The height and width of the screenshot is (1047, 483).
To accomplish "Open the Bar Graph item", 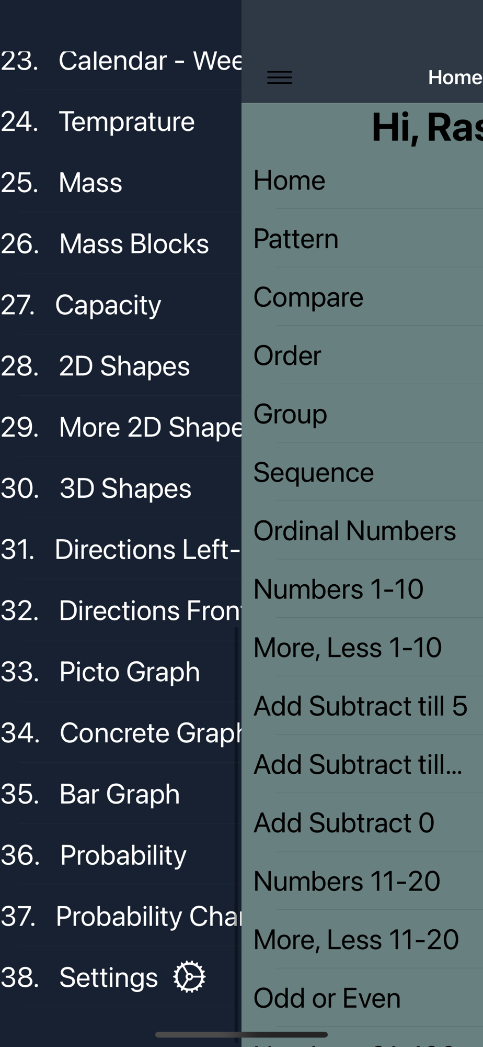I will point(120,794).
